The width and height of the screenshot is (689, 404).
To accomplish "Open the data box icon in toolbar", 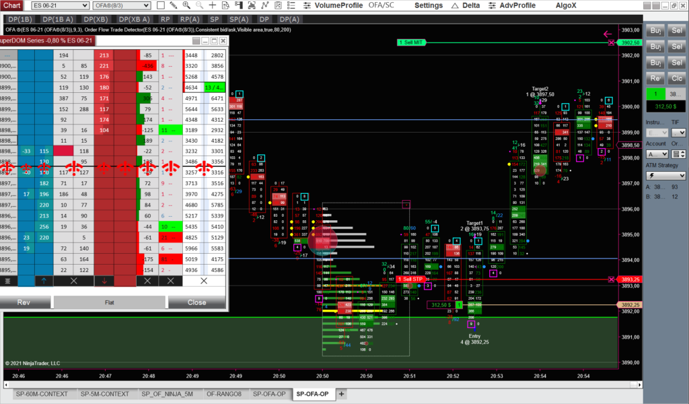I will (225, 5).
